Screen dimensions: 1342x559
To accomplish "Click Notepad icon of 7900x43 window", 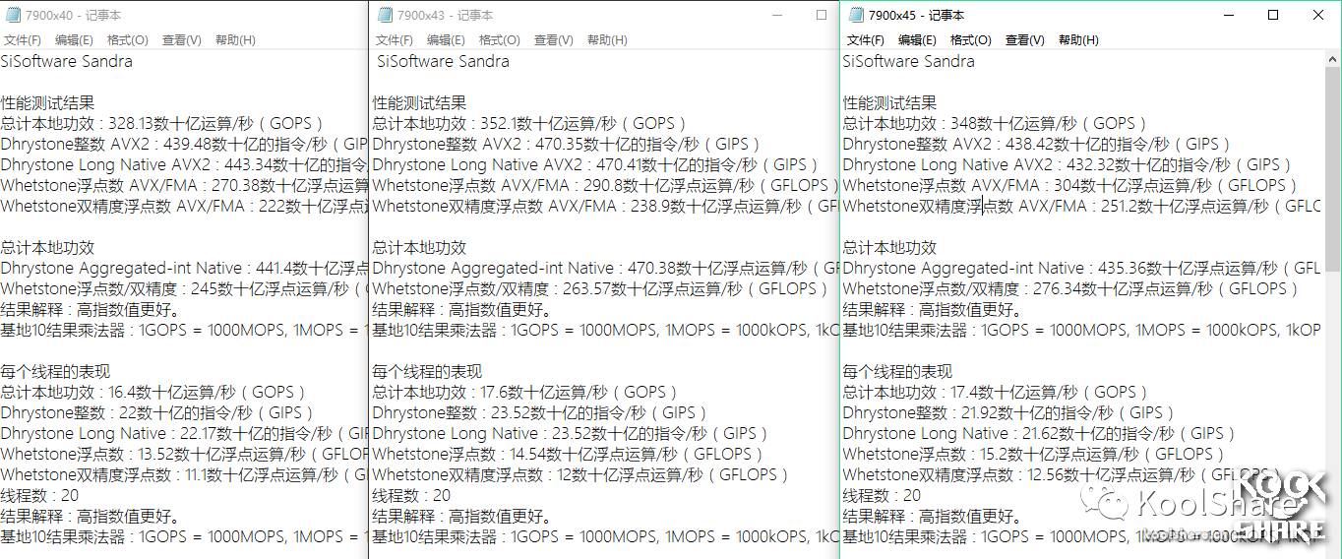I will pos(385,15).
